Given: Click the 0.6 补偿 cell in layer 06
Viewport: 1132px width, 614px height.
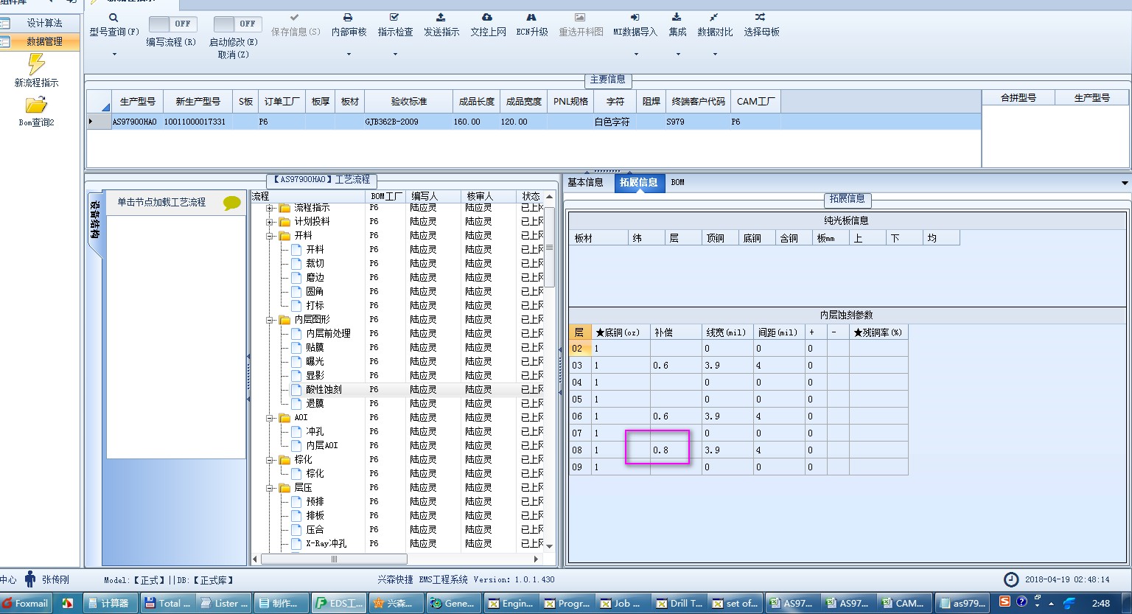Looking at the screenshot, I should pyautogui.click(x=676, y=416).
